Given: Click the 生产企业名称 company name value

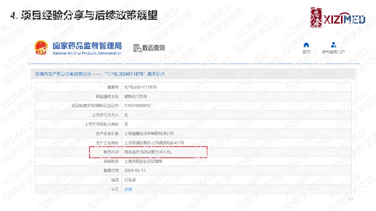Looking at the screenshot, I should click(149, 134).
